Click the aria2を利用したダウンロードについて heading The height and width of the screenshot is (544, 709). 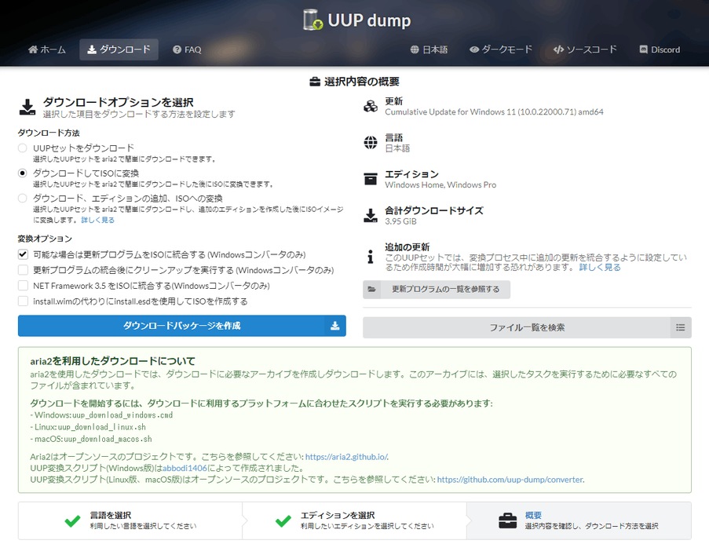112,361
